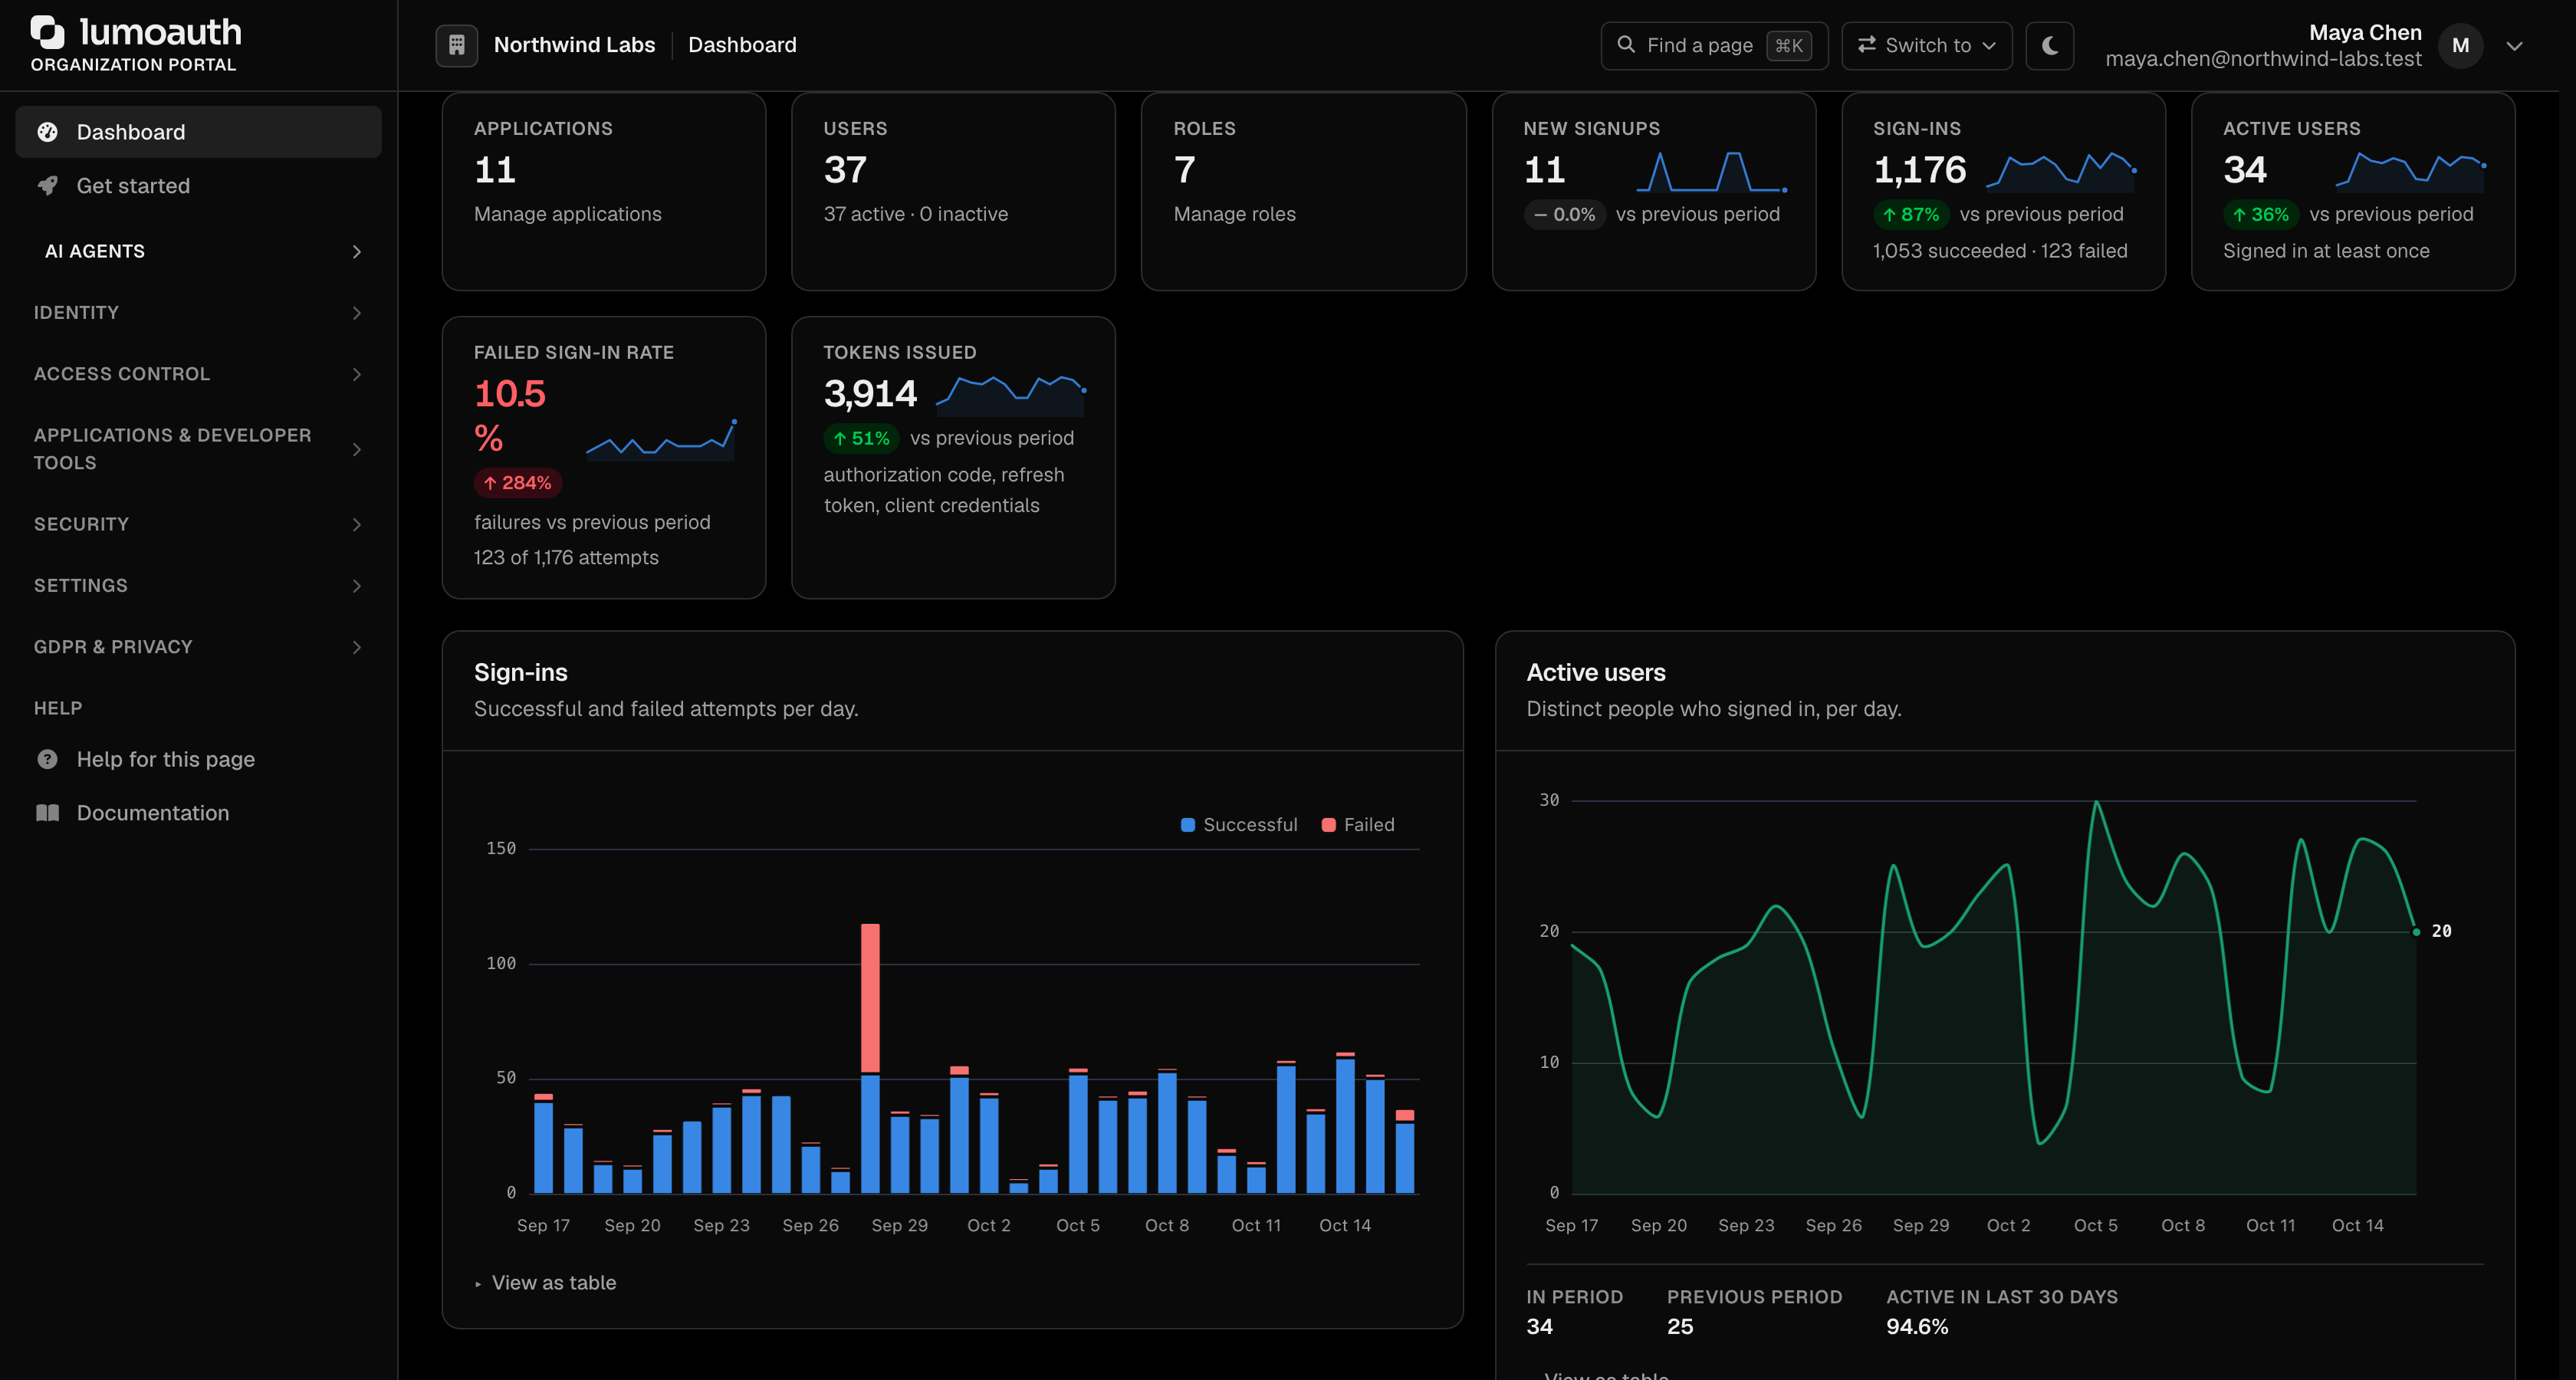Click the tall failed sign-ins bar spike
2576x1380 pixels.
[870, 998]
